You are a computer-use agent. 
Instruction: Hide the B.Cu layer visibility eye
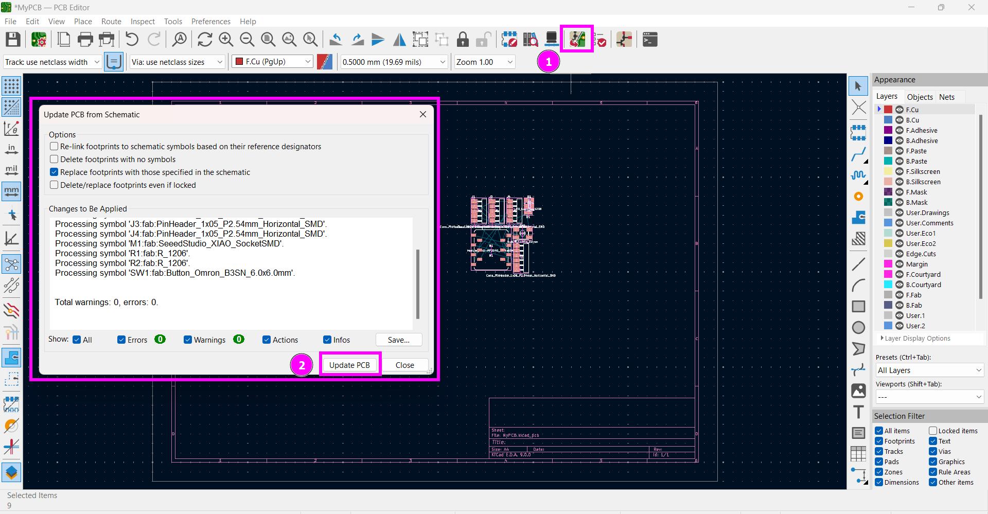tap(899, 120)
